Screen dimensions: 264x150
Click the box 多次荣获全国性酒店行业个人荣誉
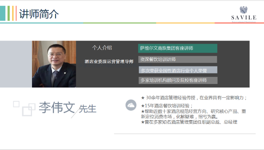tap(178, 70)
